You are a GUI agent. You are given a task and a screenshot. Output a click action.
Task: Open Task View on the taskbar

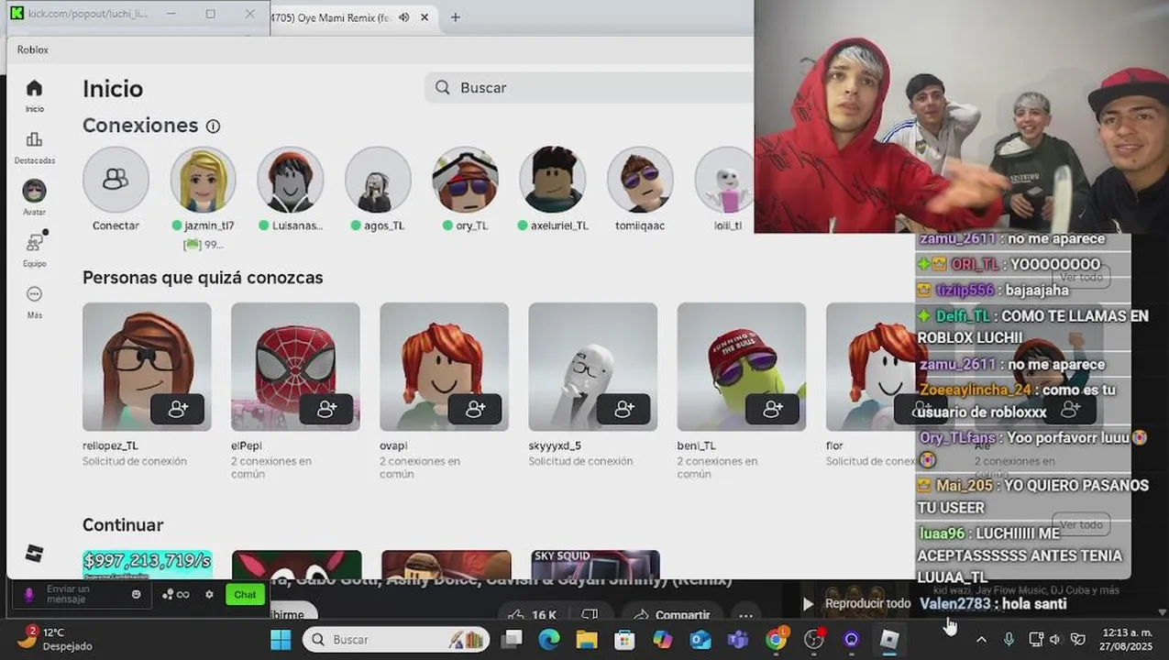[513, 639]
